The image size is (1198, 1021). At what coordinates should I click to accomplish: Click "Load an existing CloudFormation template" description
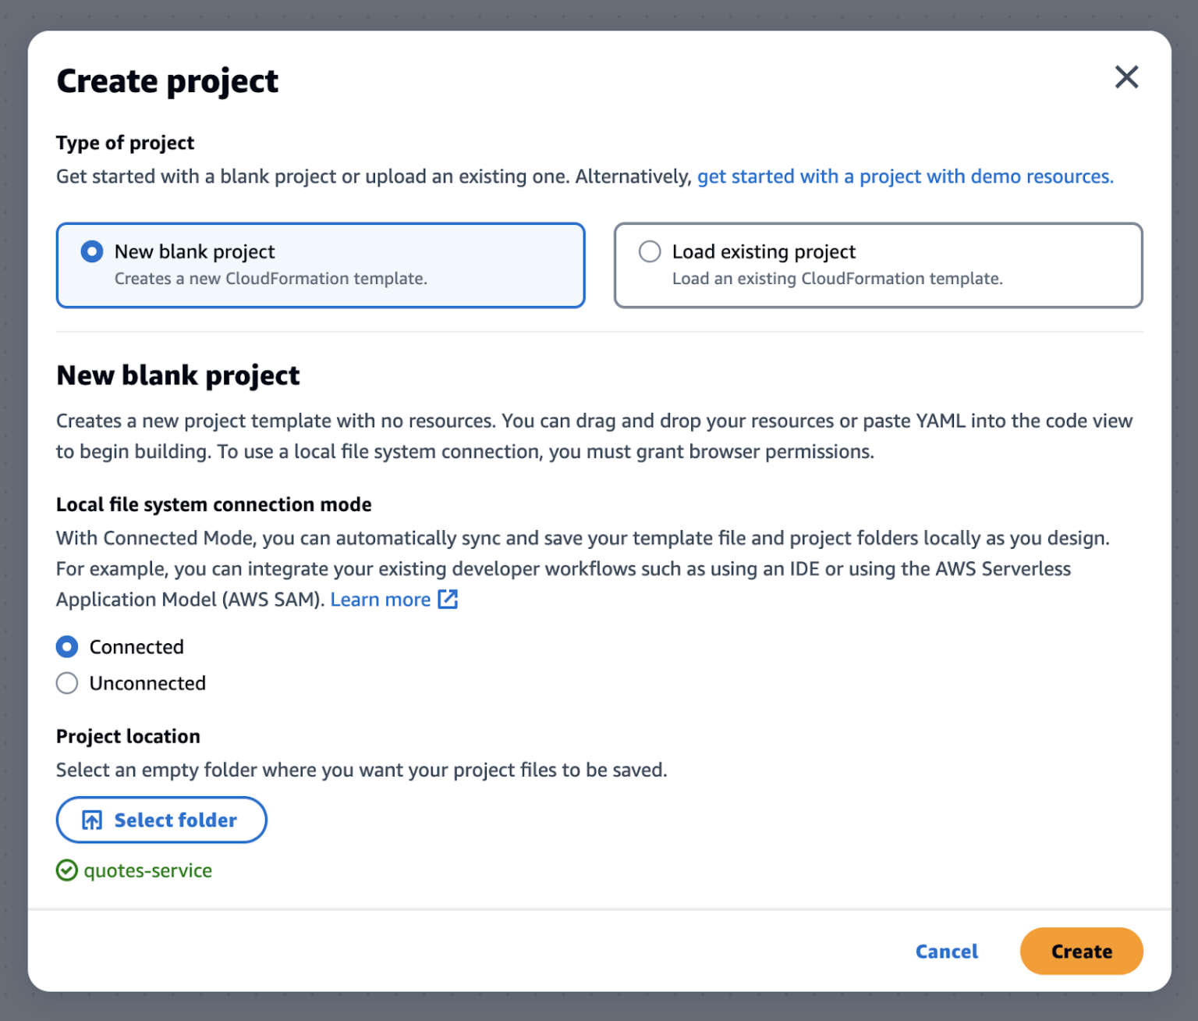pyautogui.click(x=837, y=279)
